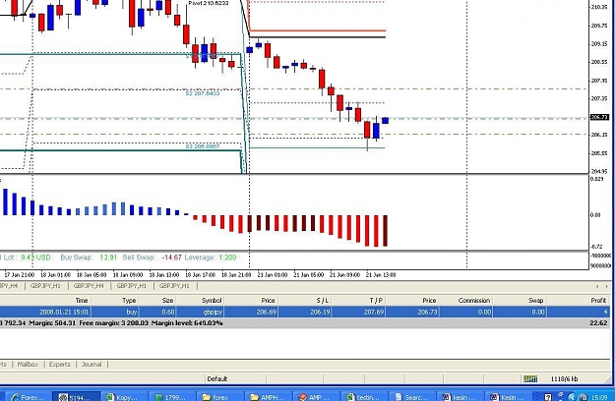Click the Buy Swap 12.91 value

[108, 258]
